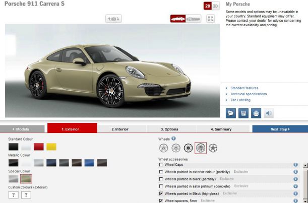Pick the bright blue metallic colour swatch
Image resolution: width=308 pixels, height=203 pixels.
[x=89, y=163]
